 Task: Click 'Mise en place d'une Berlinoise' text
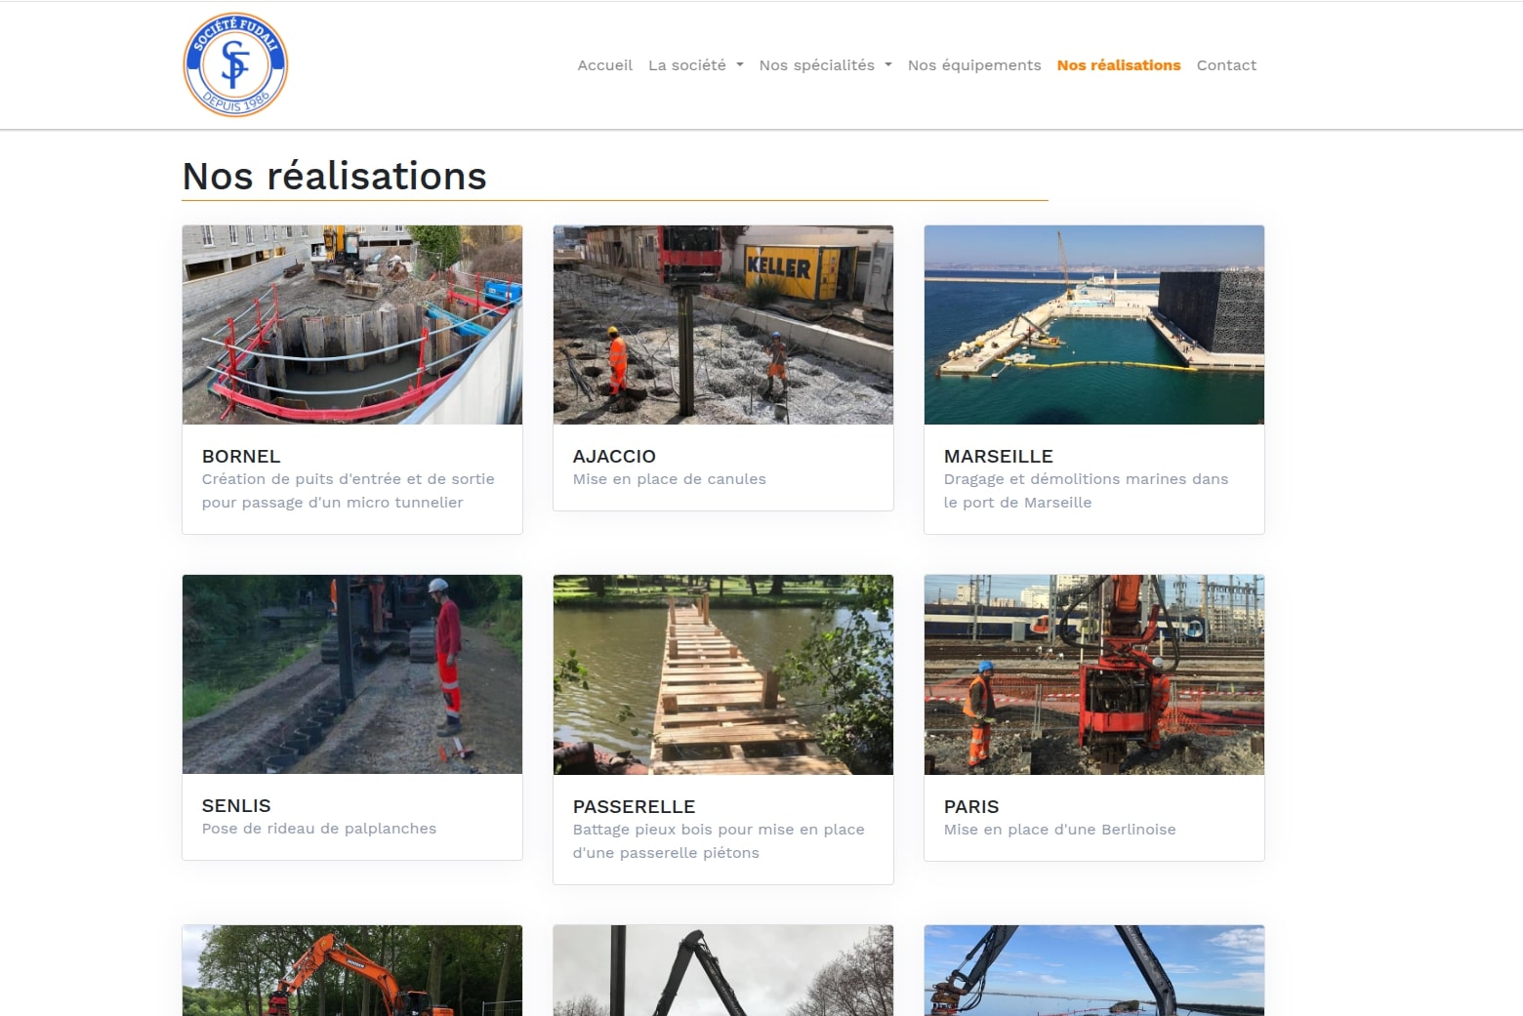pyautogui.click(x=1060, y=830)
